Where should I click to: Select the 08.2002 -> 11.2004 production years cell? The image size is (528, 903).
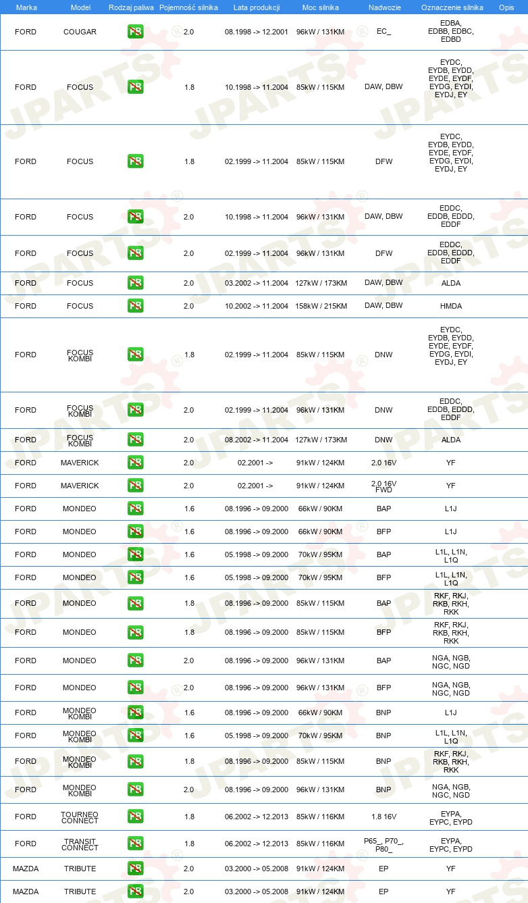tap(257, 440)
